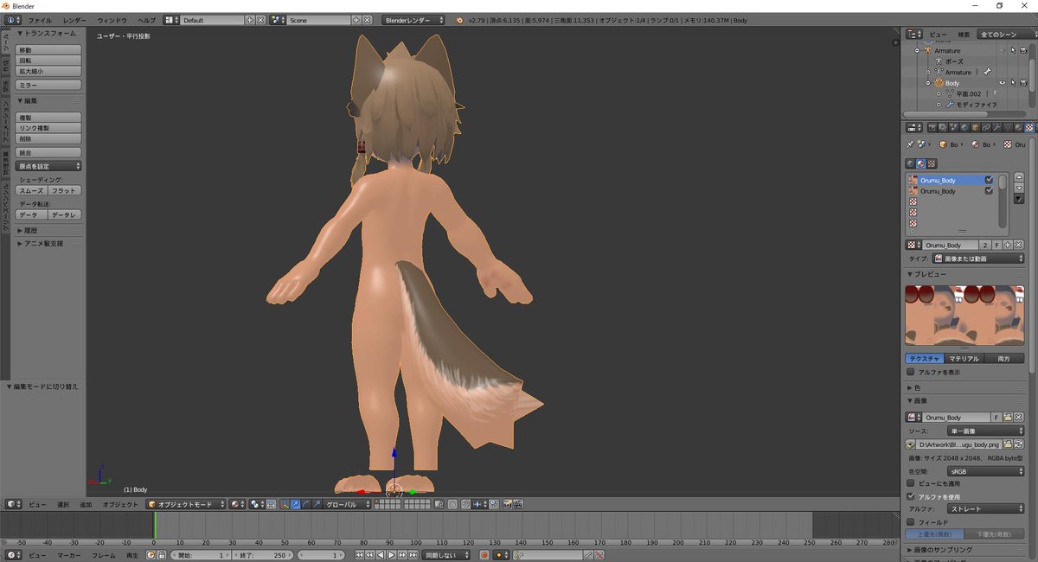This screenshot has height=562, width=1038.
Task: Open オブジェクトモード mode dropdown
Action: coord(185,504)
